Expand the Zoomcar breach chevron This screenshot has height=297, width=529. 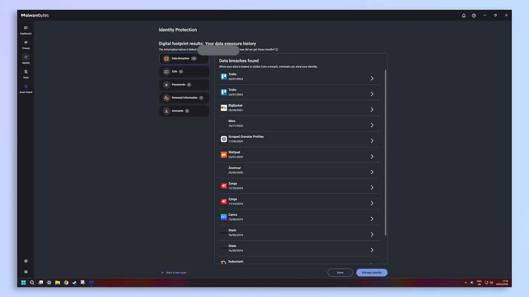[372, 172]
